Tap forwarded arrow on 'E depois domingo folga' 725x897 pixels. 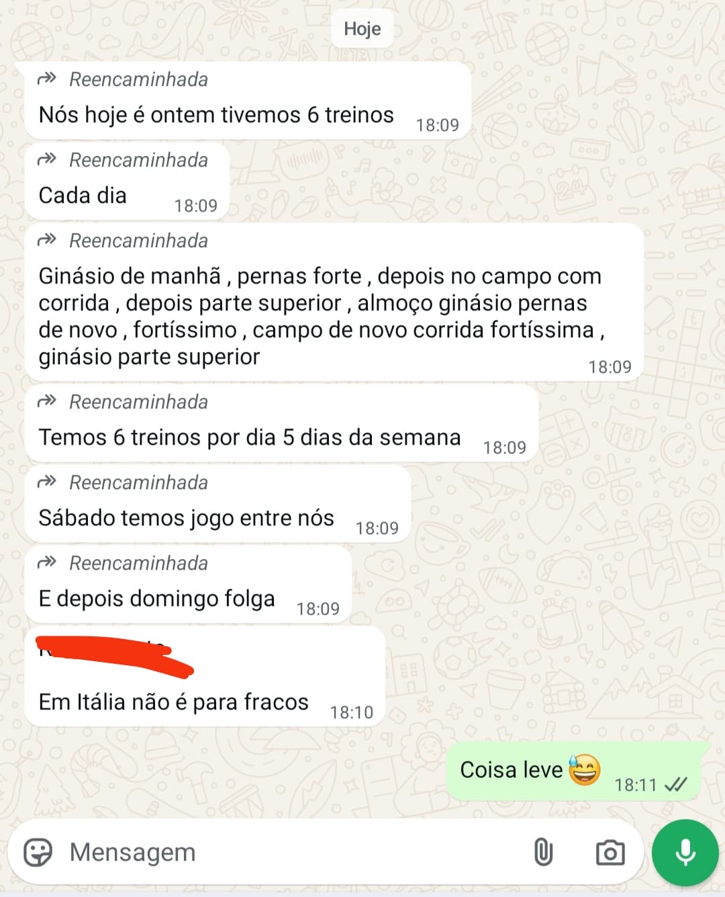click(47, 563)
